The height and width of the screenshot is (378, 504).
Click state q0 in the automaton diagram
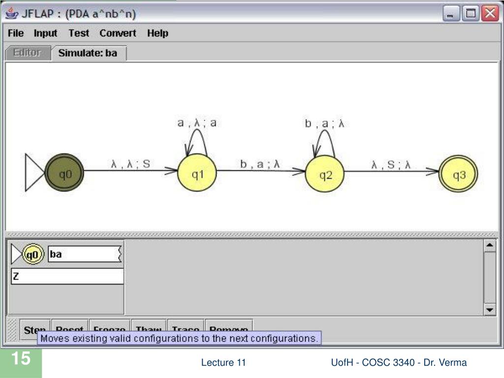tap(64, 173)
